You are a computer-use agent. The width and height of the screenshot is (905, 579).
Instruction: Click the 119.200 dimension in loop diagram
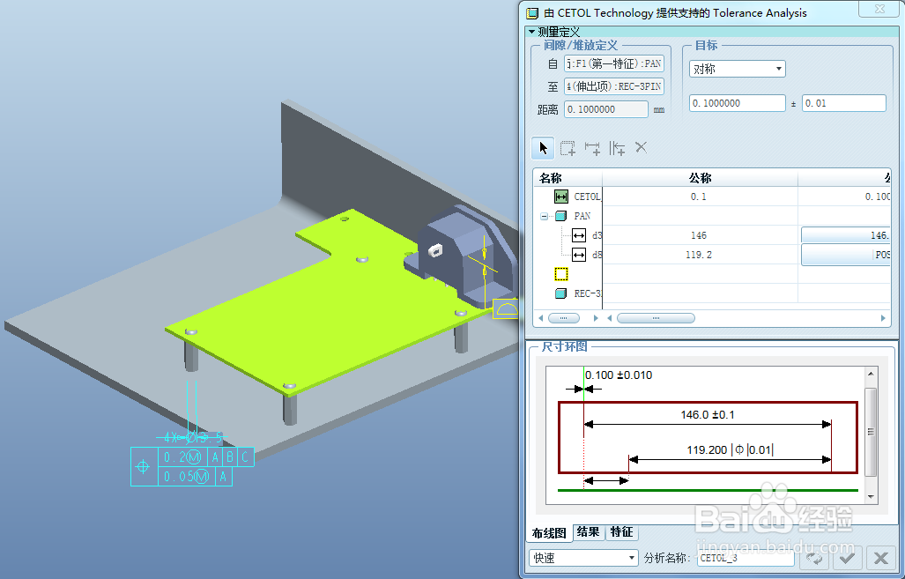click(730, 449)
